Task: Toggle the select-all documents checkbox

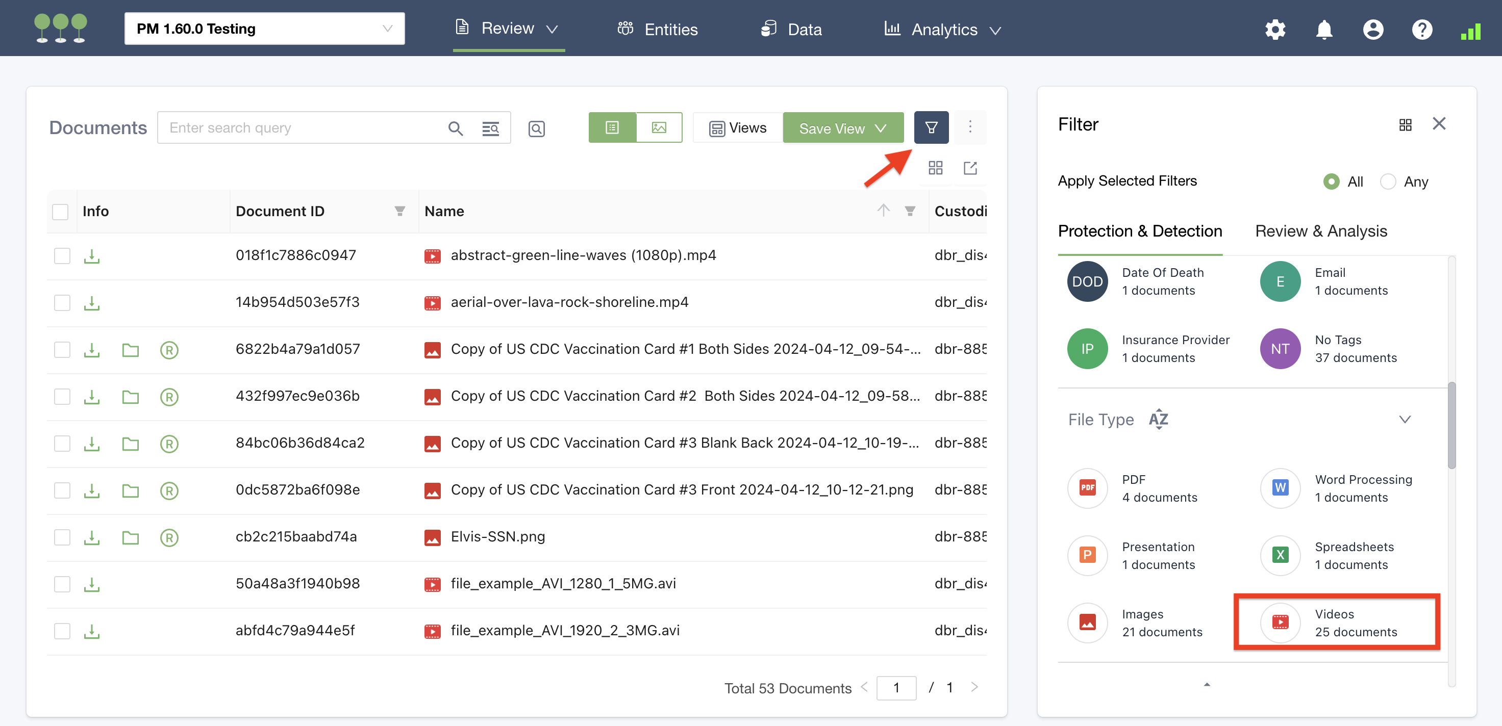Action: click(x=60, y=212)
